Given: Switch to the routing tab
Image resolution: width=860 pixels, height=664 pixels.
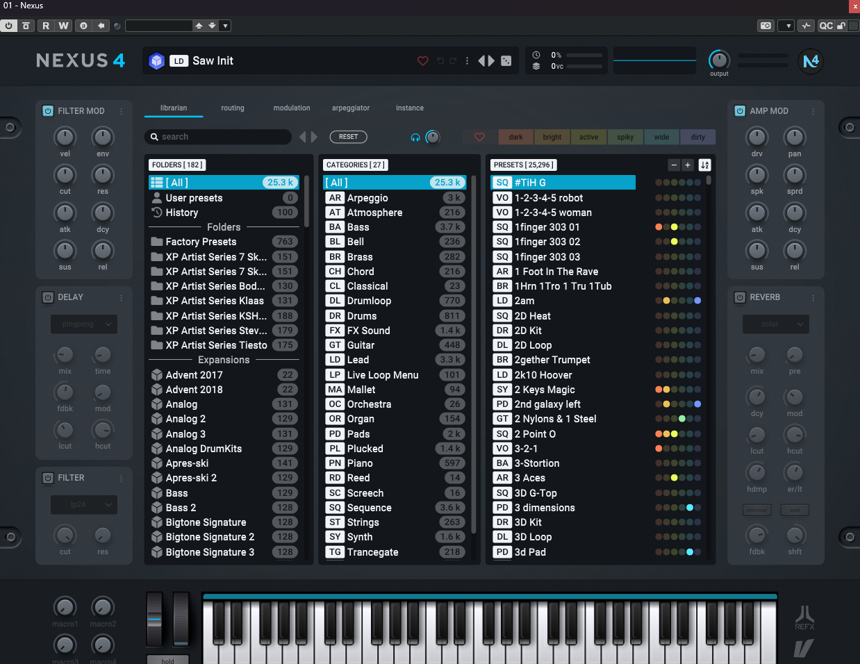Looking at the screenshot, I should (x=233, y=108).
